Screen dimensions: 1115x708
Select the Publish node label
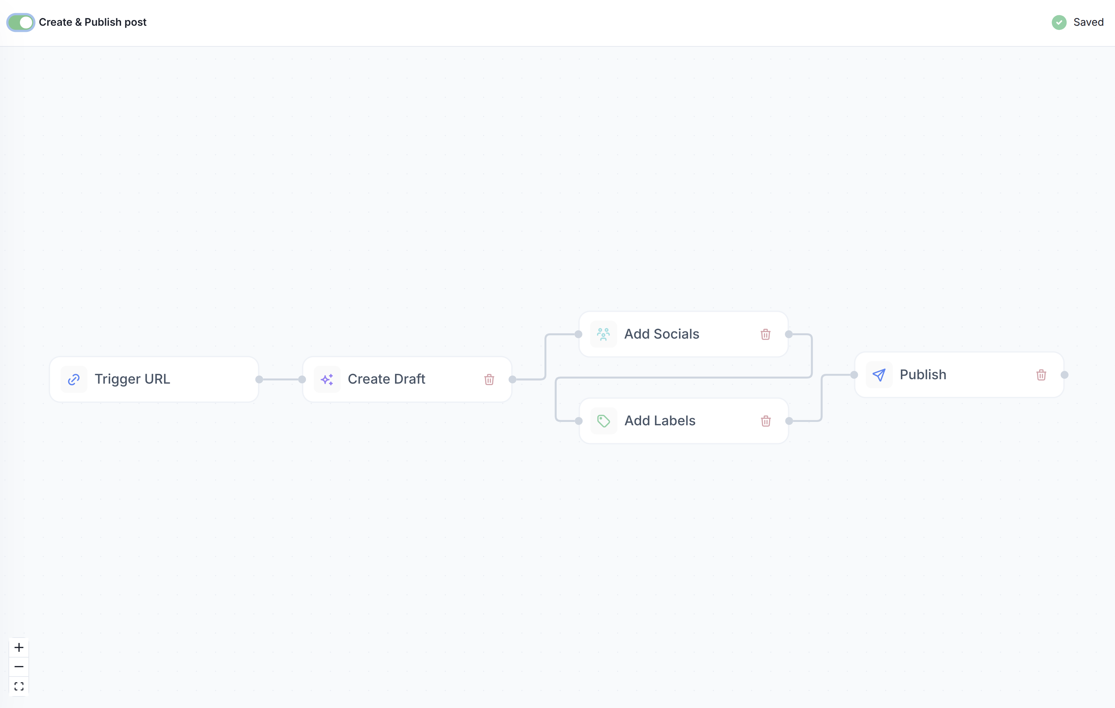coord(922,375)
